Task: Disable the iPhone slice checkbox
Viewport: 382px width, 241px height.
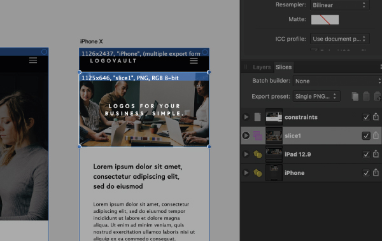Action: (x=366, y=173)
